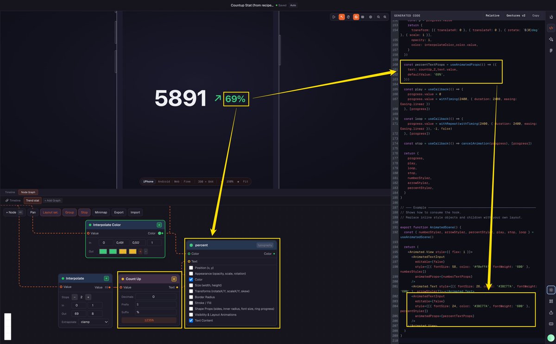Switch to the top Timeline tab
Viewport: 556px width, 344px height.
pos(10,192)
